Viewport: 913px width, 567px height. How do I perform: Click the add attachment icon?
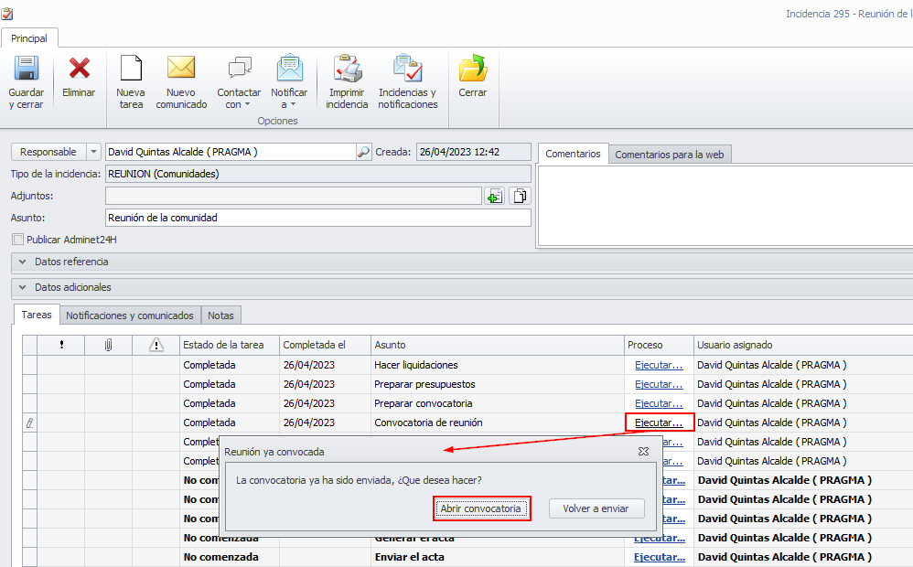[x=494, y=197]
